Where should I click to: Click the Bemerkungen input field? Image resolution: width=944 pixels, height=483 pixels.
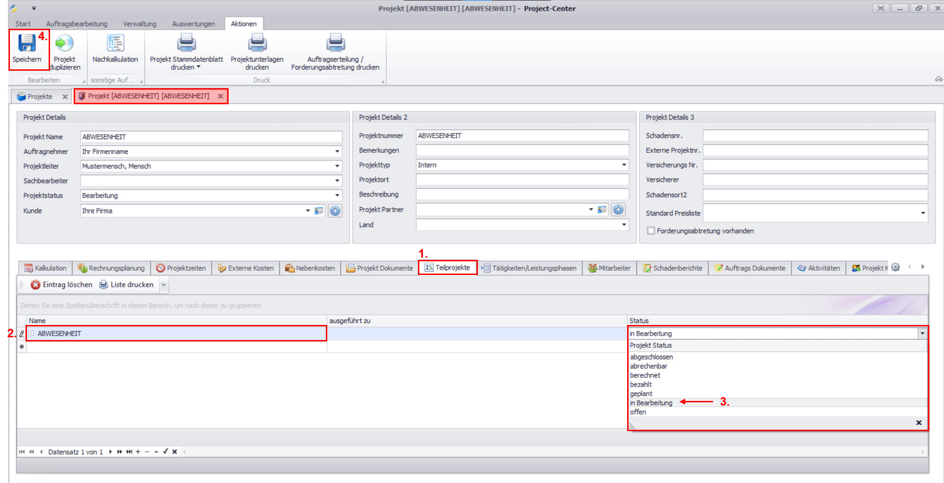click(522, 150)
